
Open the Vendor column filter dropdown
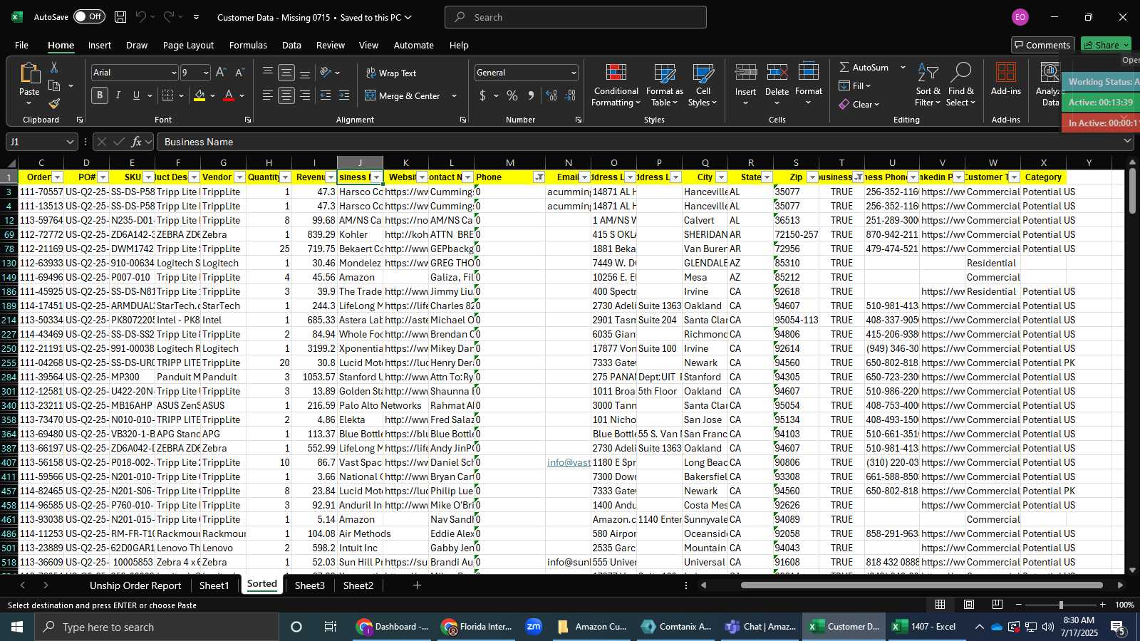[239, 177]
